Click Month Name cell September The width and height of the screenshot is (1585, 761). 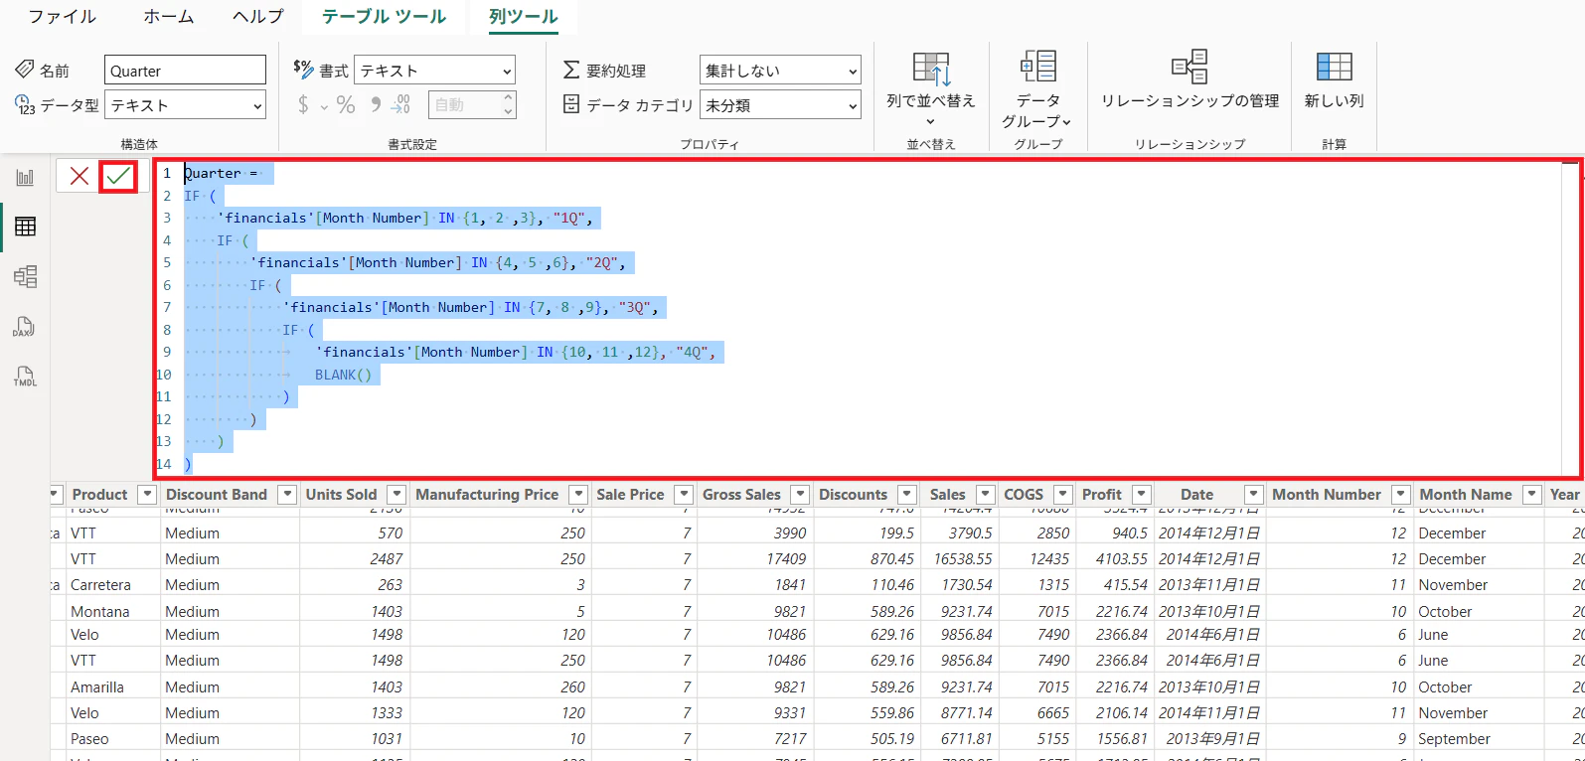(x=1454, y=738)
